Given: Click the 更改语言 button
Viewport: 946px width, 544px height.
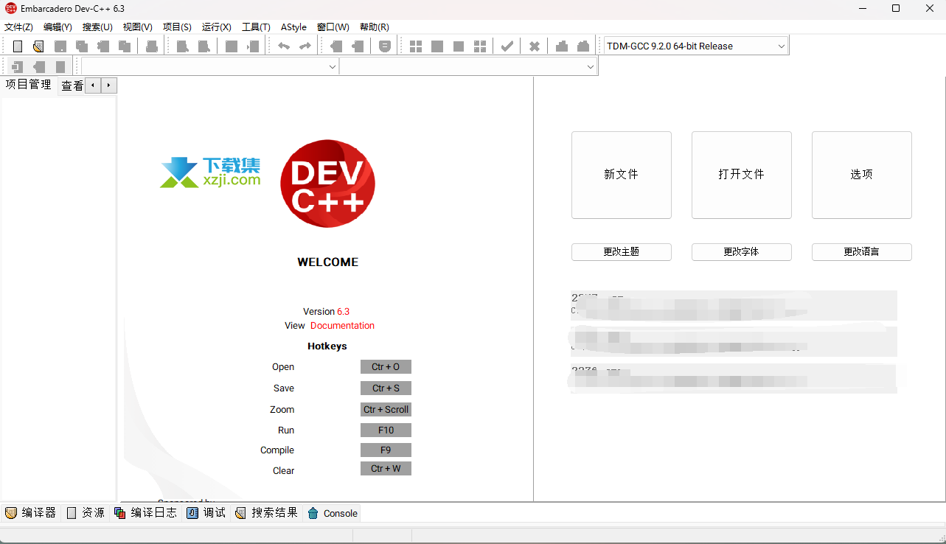Looking at the screenshot, I should tap(862, 252).
